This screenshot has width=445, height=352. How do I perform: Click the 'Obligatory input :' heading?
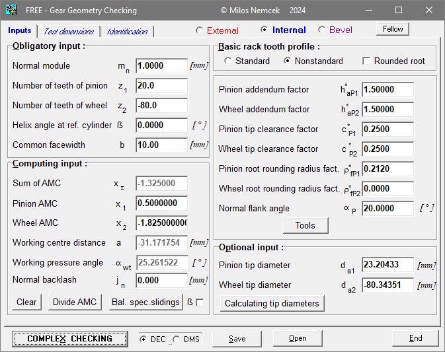coord(49,46)
